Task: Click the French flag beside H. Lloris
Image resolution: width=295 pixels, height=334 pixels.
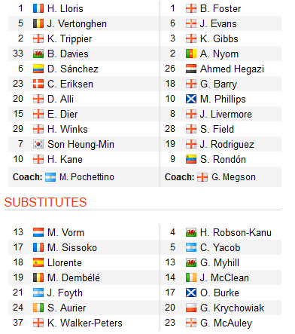Action: pyautogui.click(x=38, y=8)
